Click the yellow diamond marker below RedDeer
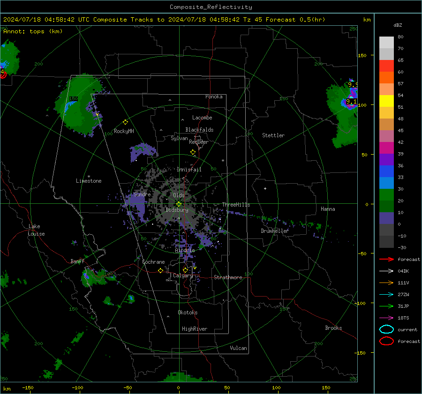Image resolution: width=422 pixels, height=394 pixels. tap(193, 152)
